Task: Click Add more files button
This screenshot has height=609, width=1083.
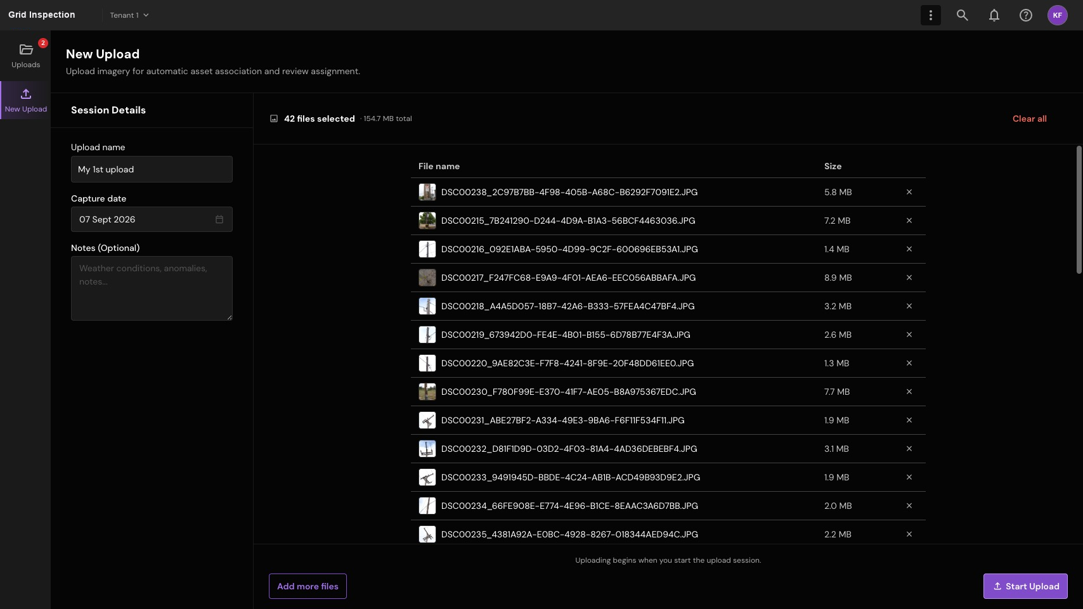Action: pyautogui.click(x=308, y=586)
